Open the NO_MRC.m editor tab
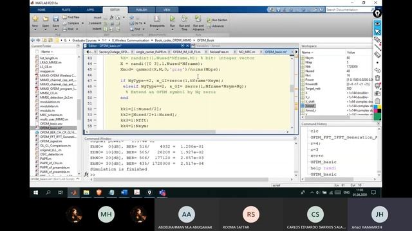The width and height of the screenshot is (412, 231). [x=247, y=52]
